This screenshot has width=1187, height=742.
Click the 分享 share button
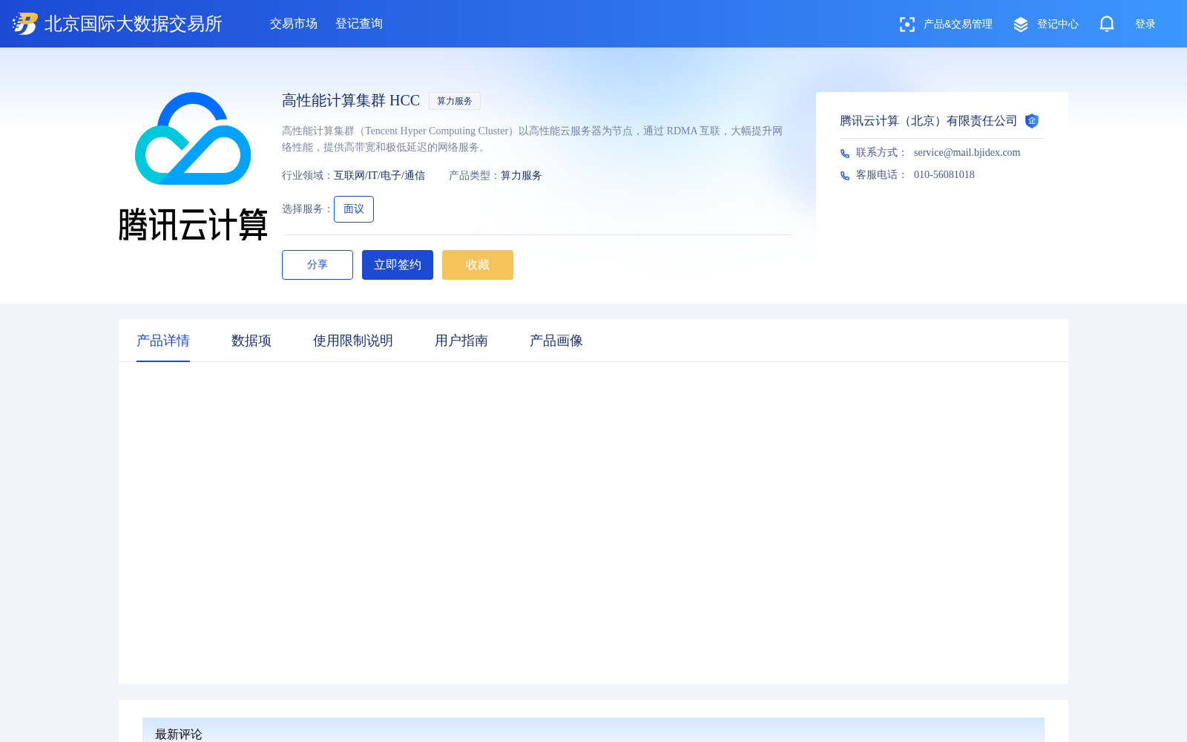(318, 265)
